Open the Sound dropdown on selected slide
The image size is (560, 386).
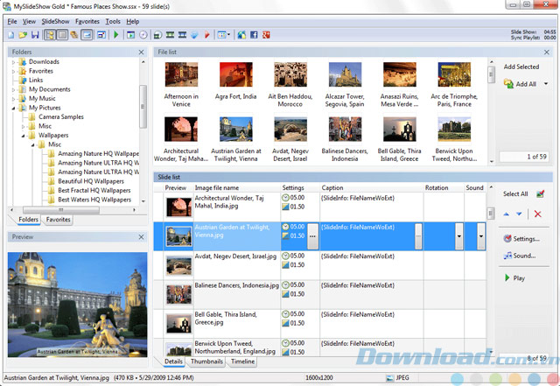(x=480, y=235)
